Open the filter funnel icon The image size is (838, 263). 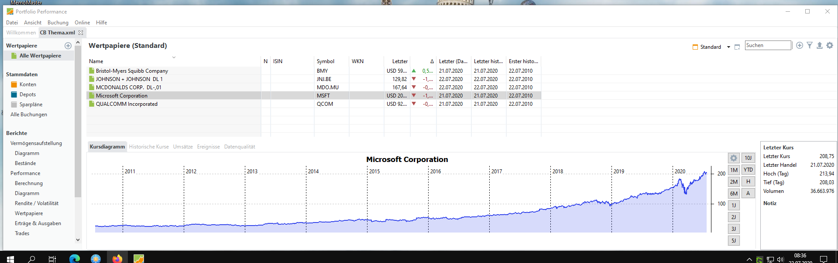pyautogui.click(x=810, y=45)
